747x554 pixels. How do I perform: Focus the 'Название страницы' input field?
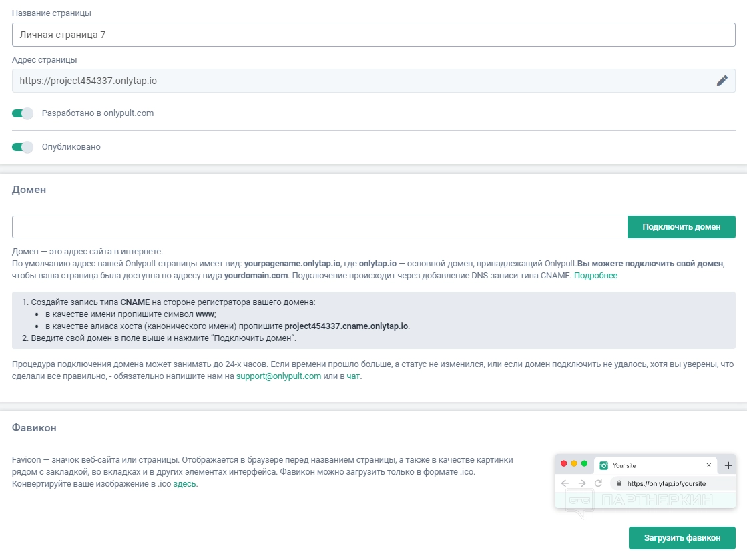pos(373,35)
